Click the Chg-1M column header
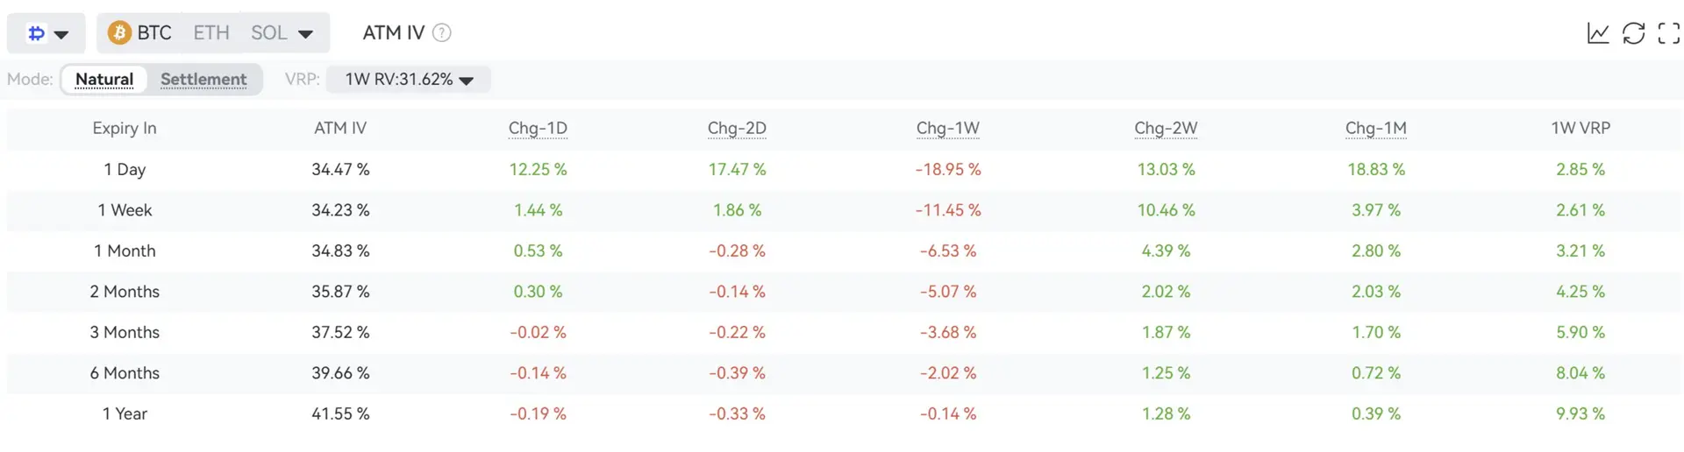Image resolution: width=1684 pixels, height=452 pixels. (x=1376, y=128)
